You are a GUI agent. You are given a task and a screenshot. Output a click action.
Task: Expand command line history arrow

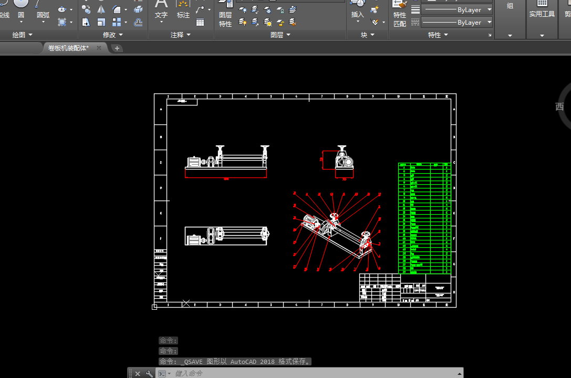tap(460, 374)
